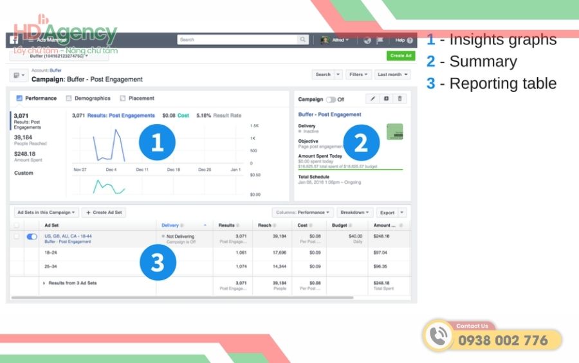Viewport: 579px width, 363px height.
Task: Click the Demographics tab icon
Action: (69, 98)
